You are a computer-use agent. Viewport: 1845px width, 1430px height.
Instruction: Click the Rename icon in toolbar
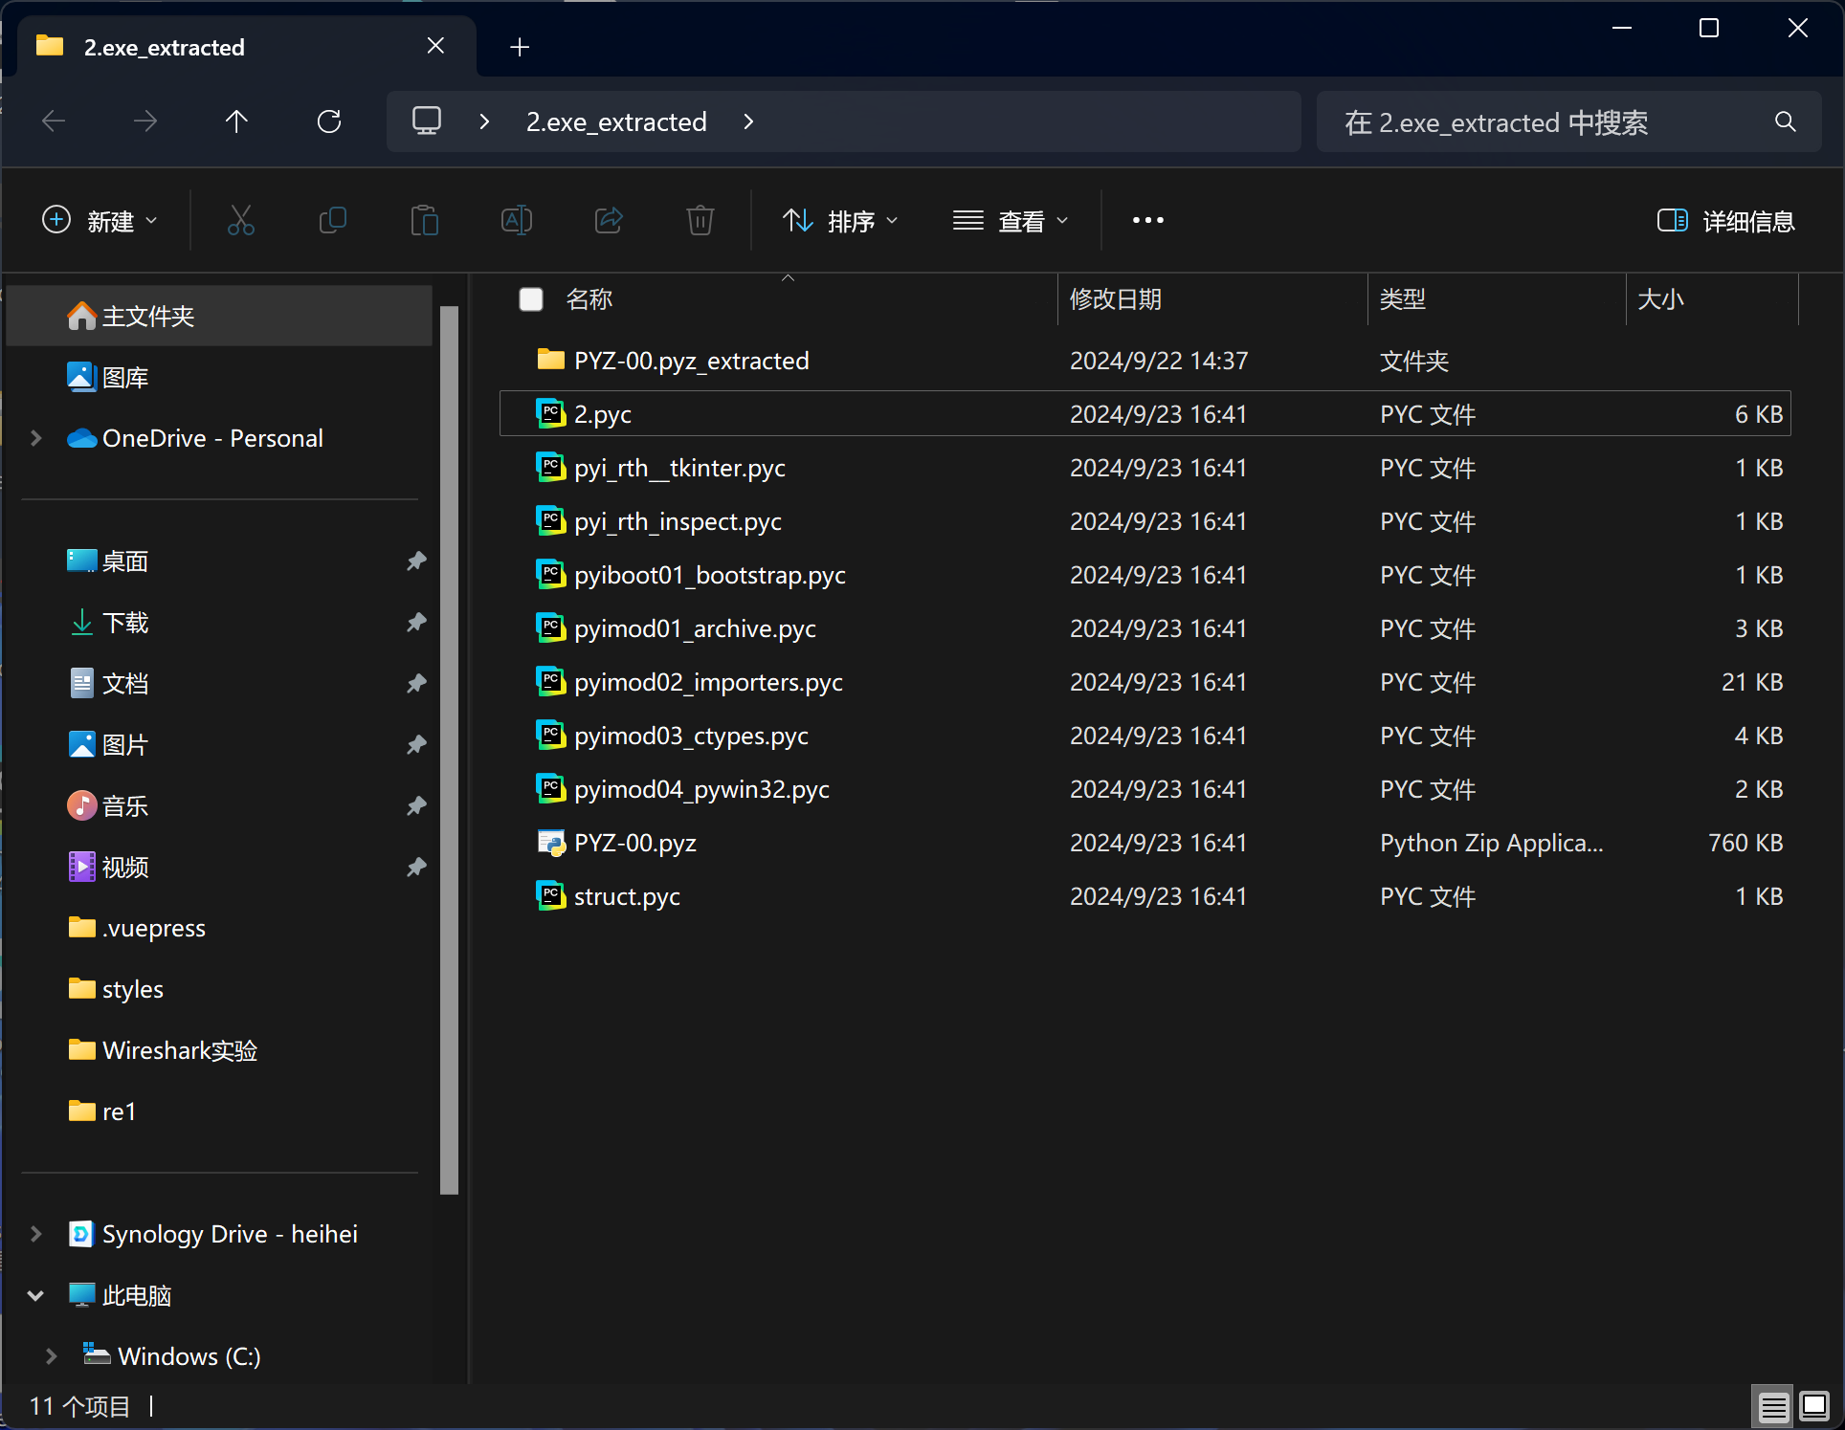517,221
